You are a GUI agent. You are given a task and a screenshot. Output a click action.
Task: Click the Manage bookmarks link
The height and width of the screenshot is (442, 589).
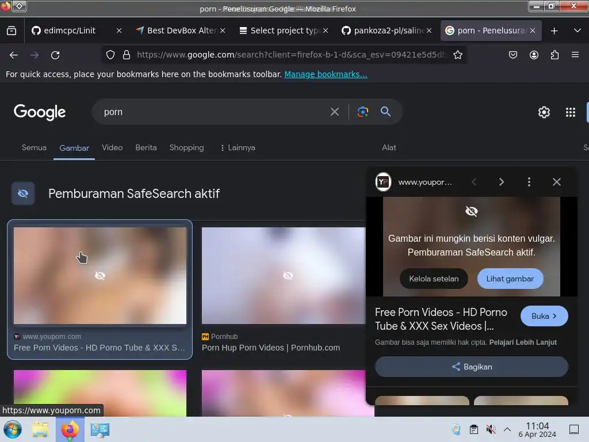tap(326, 74)
